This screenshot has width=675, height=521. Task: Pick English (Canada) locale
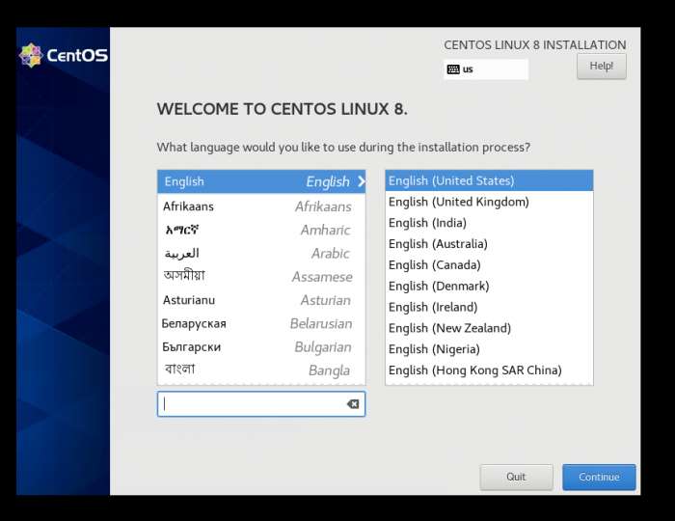(x=488, y=265)
